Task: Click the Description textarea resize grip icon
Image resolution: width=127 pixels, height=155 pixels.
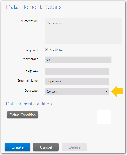Action: pos(121,43)
